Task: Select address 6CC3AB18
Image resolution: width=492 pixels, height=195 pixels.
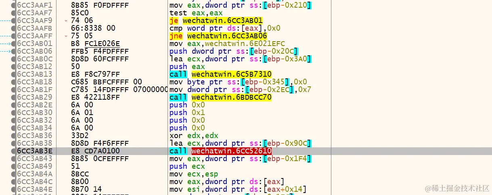Action: 35,82
